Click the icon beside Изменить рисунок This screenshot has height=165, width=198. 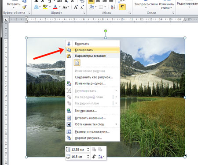point(69,83)
